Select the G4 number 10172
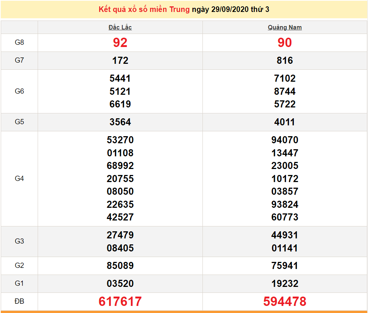Viewport: 368px width, 313px height. (285, 179)
